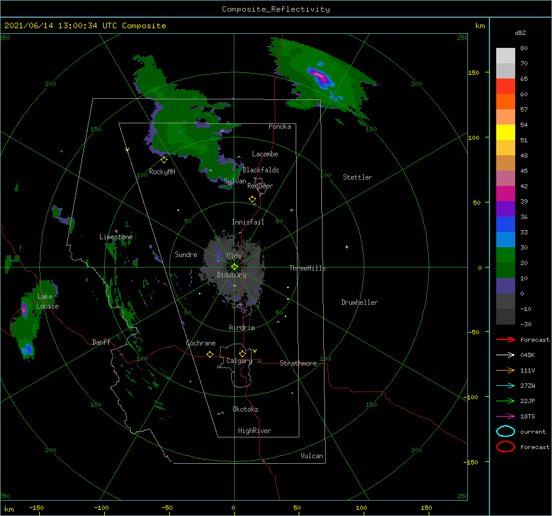Click the red forecast arrow in legend
This screenshot has height=516, width=552.
(x=505, y=339)
